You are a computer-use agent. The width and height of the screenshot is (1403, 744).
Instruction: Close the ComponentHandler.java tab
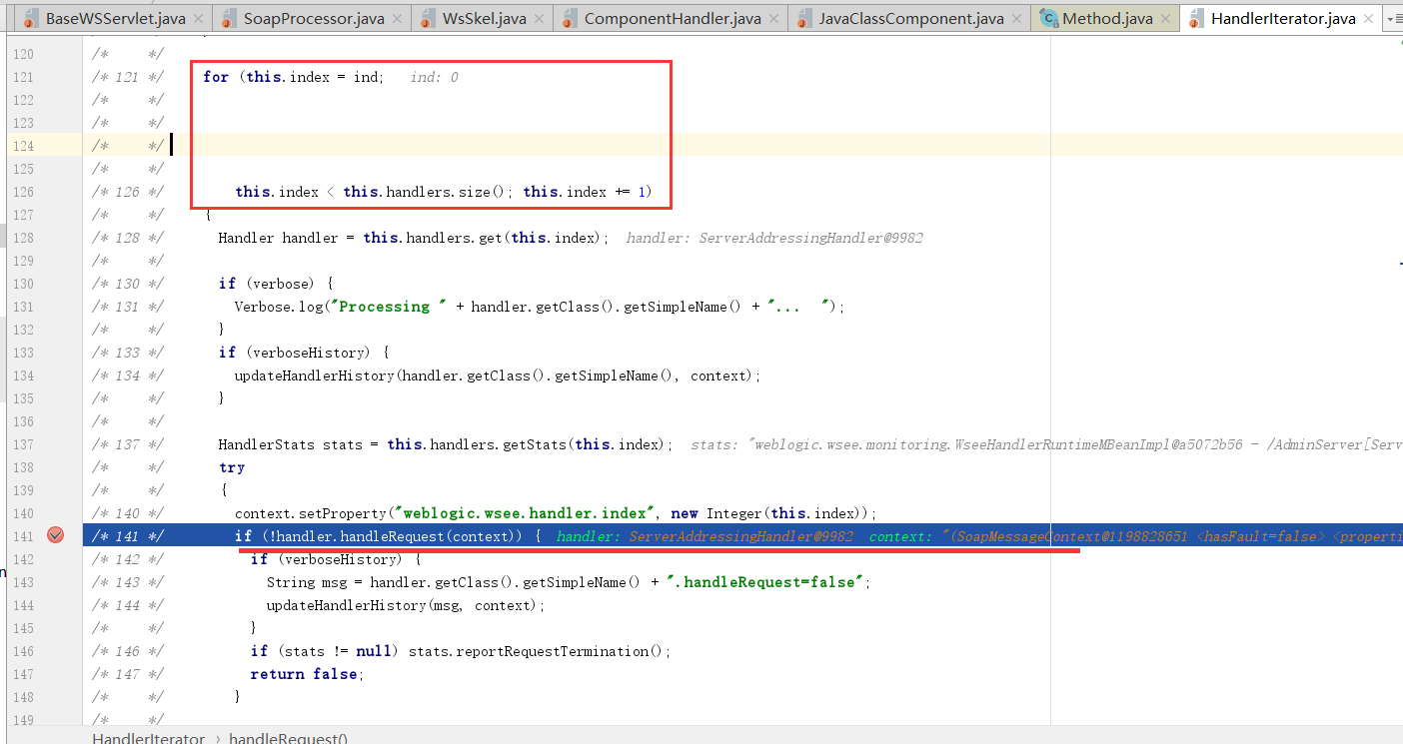(776, 18)
